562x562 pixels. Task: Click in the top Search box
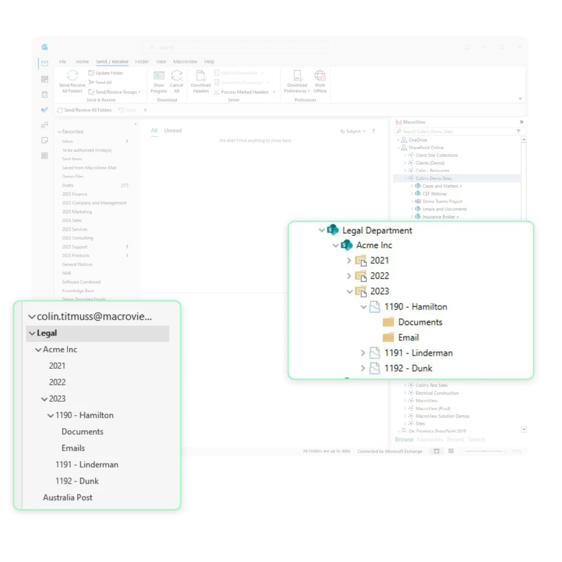click(235, 47)
